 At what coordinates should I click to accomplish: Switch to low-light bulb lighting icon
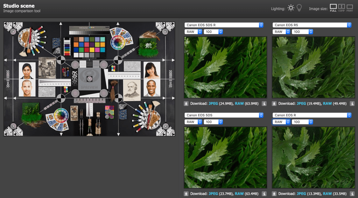pyautogui.click(x=299, y=8)
